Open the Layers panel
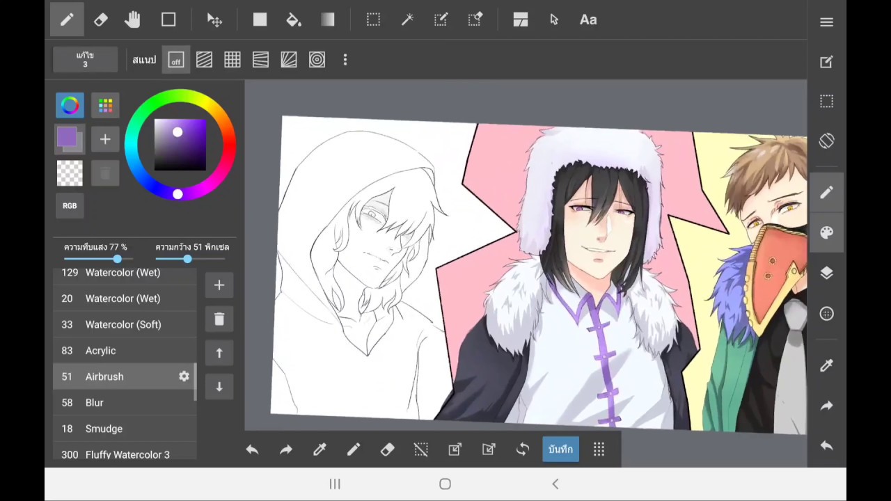Image resolution: width=891 pixels, height=501 pixels. click(826, 273)
